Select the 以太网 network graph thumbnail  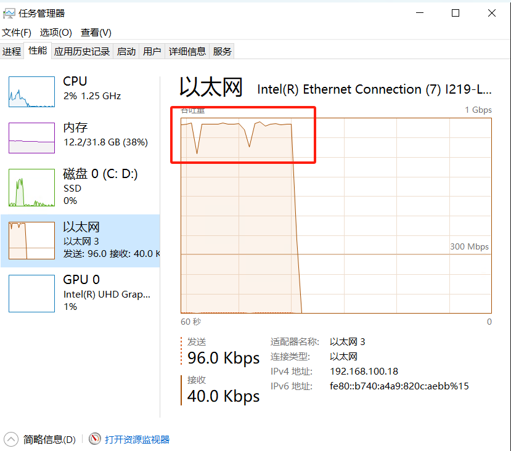[x=31, y=240]
